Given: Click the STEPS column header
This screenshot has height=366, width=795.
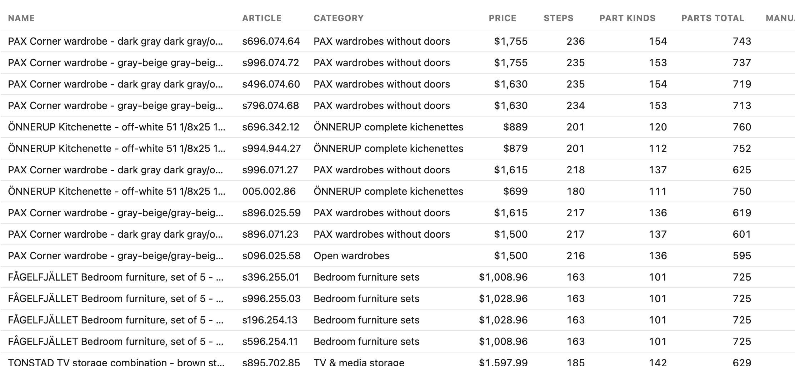Looking at the screenshot, I should (559, 18).
